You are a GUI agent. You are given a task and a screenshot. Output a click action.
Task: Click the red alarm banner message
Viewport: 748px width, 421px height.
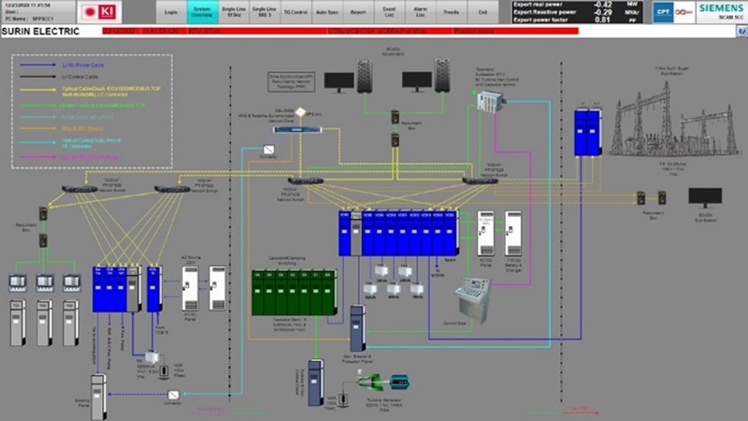[x=374, y=31]
